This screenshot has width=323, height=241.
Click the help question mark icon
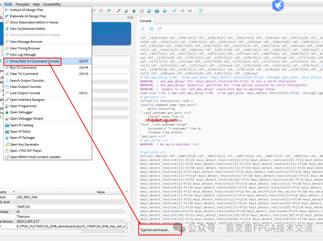point(200,11)
